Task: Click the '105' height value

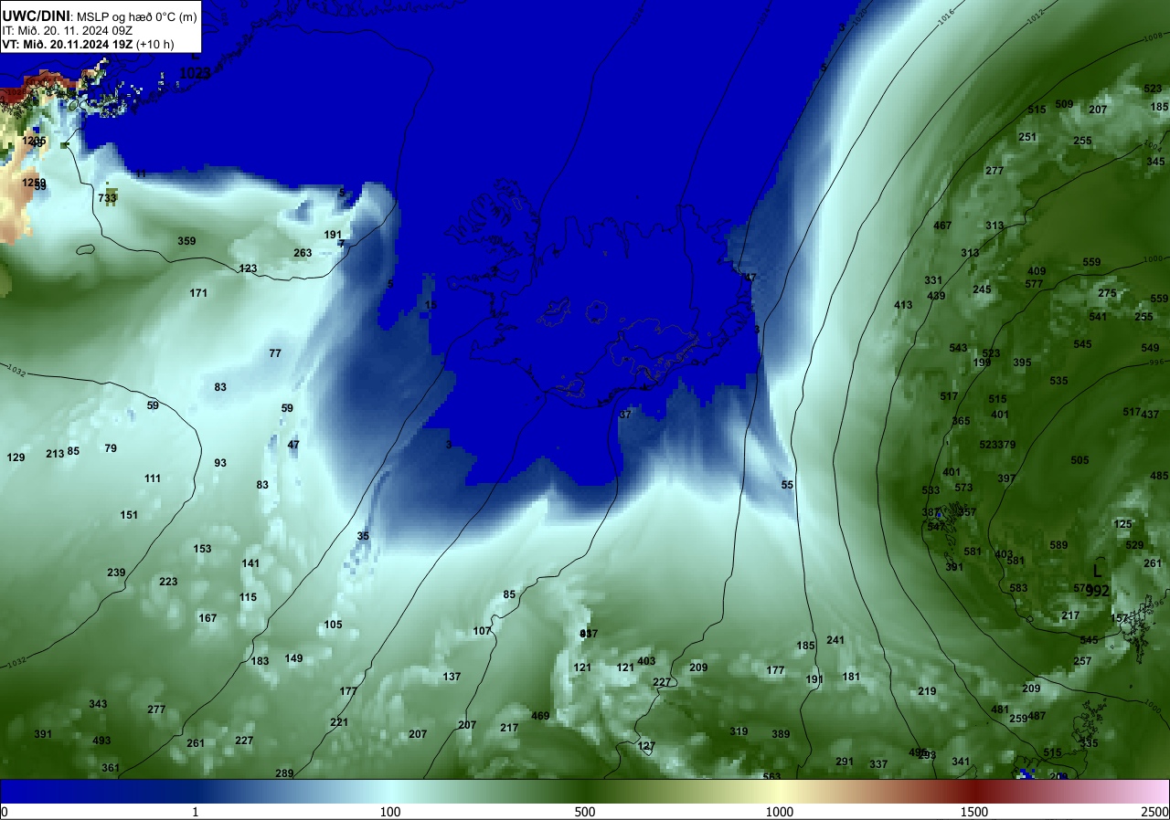Action: [333, 625]
